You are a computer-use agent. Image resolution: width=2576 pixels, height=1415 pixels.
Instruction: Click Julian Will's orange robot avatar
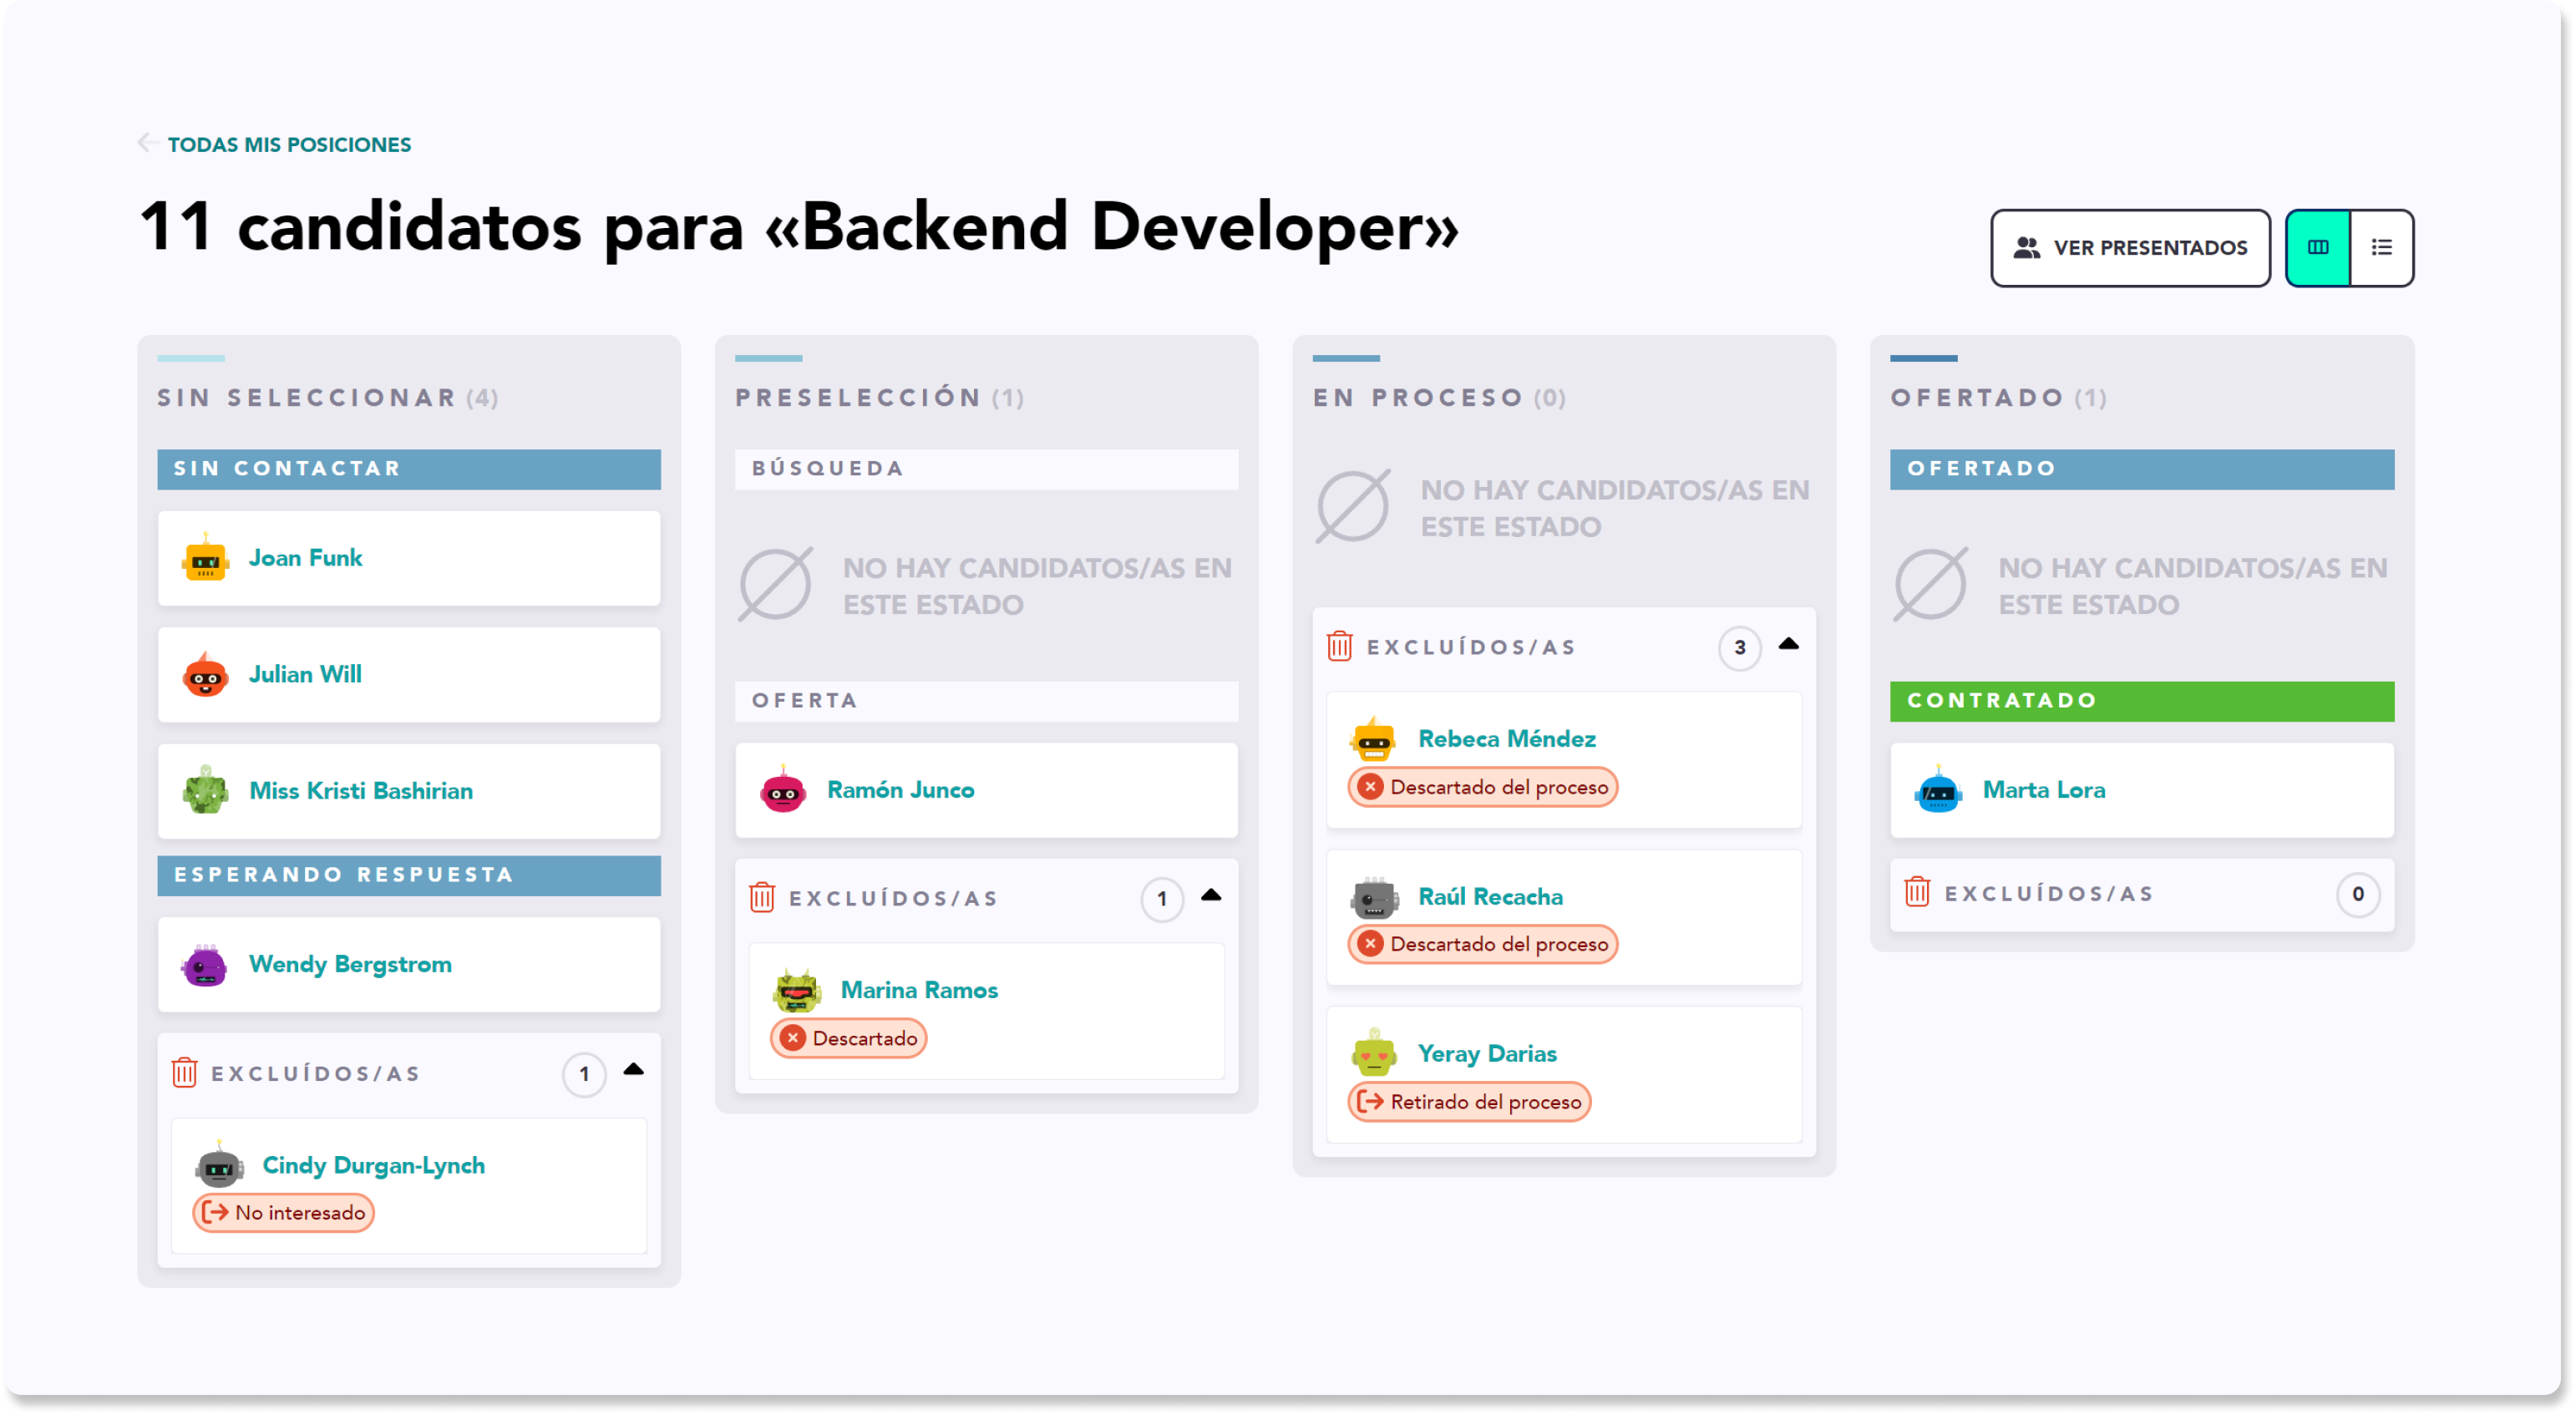(205, 674)
